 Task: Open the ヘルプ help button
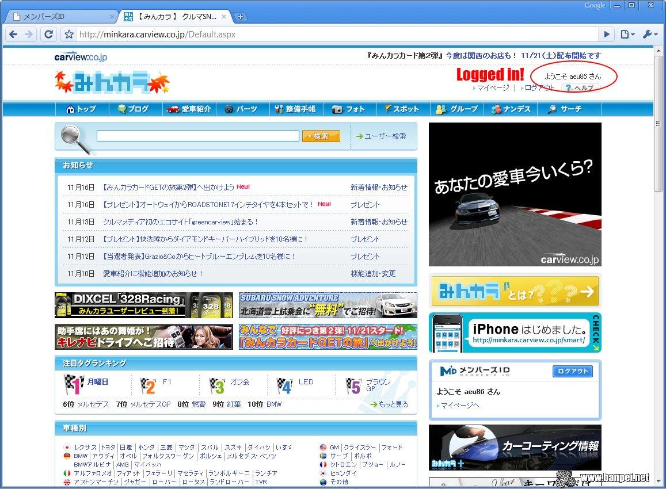(580, 88)
